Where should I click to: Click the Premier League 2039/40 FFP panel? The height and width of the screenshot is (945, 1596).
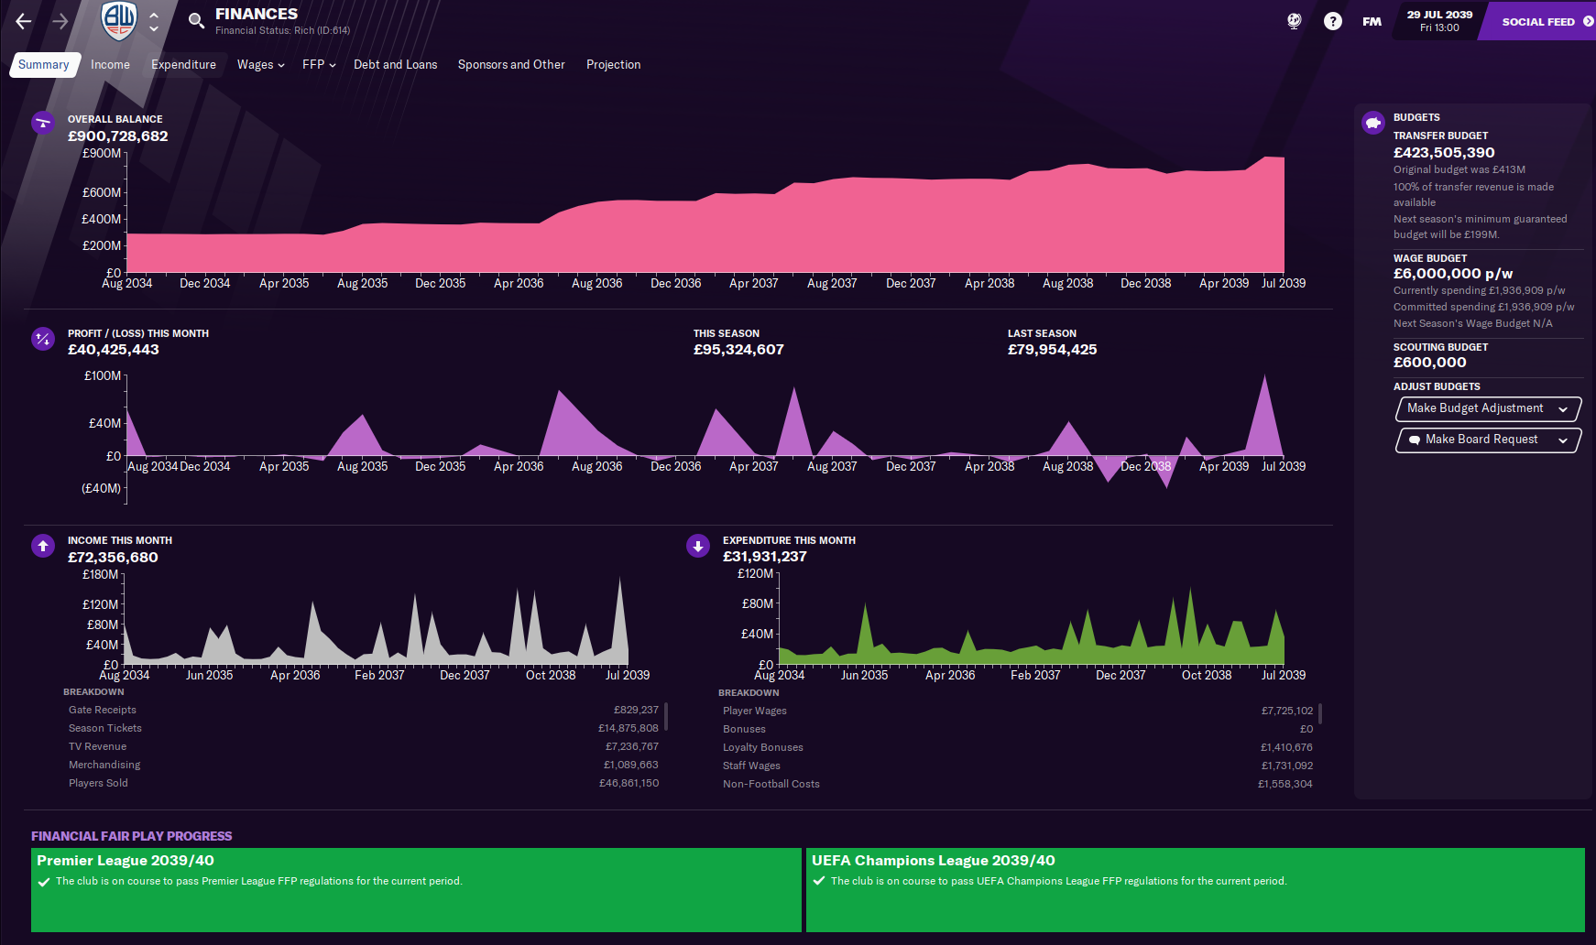pyautogui.click(x=416, y=889)
